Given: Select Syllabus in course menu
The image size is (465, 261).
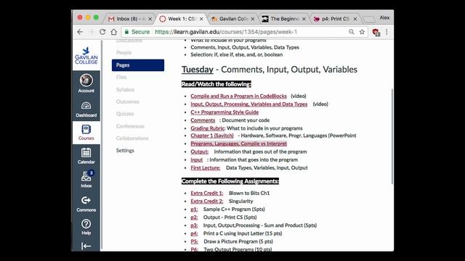Looking at the screenshot, I should (x=125, y=90).
